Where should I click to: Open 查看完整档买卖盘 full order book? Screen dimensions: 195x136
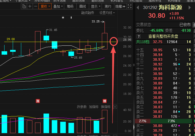tap(163, 36)
